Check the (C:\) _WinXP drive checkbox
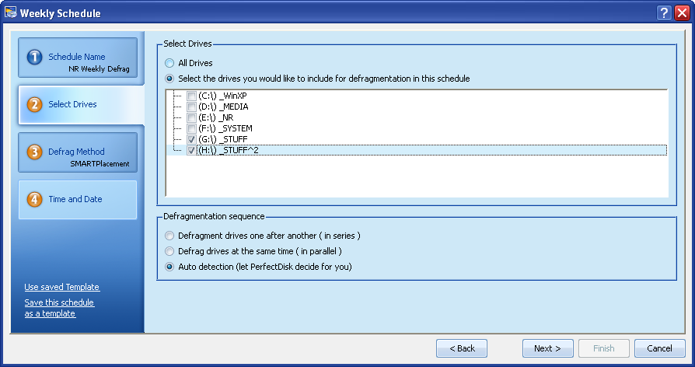The width and height of the screenshot is (695, 367). pyautogui.click(x=191, y=96)
